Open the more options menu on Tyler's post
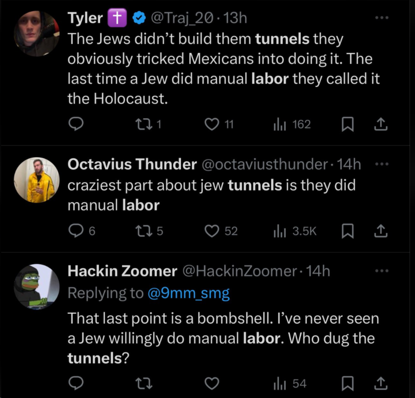The height and width of the screenshot is (398, 415). (382, 18)
